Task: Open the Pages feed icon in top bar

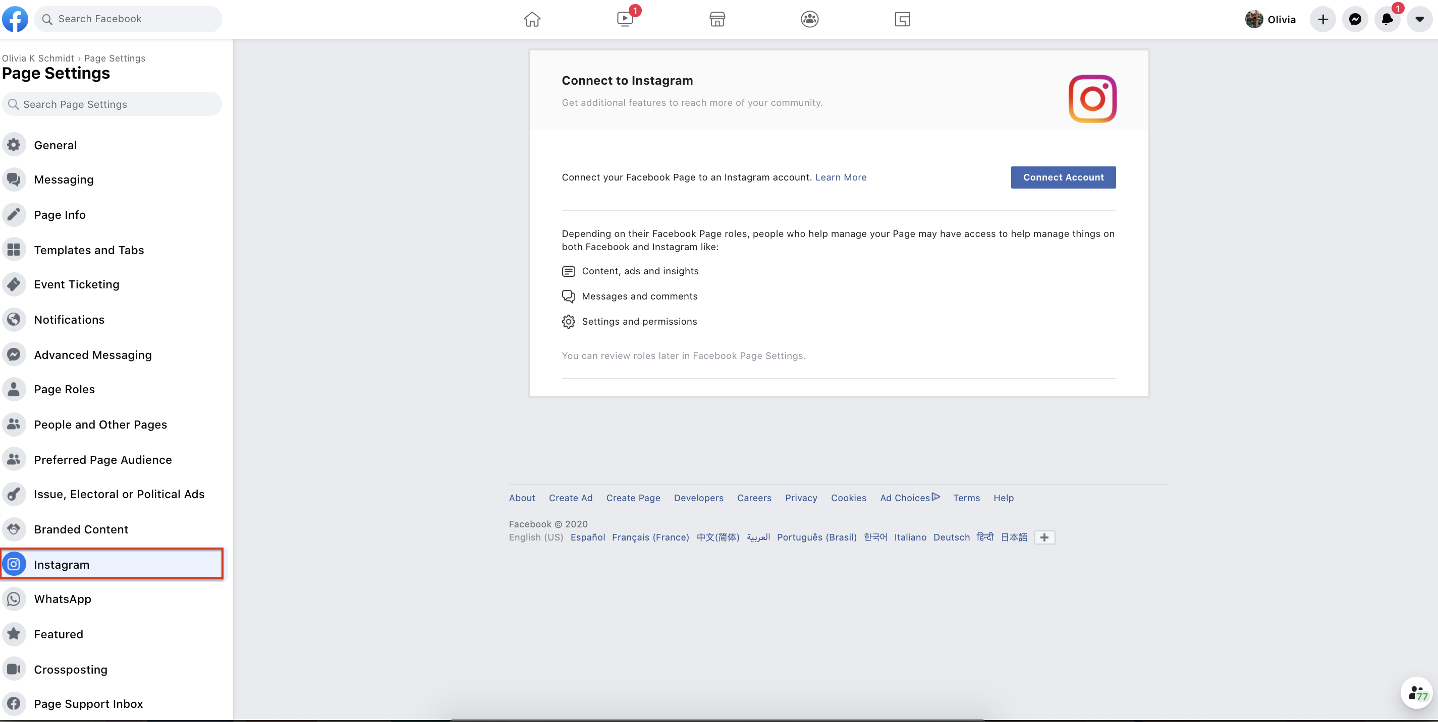Action: pos(902,20)
